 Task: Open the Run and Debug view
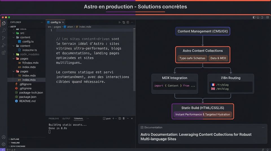pyautogui.click(x=4, y=45)
